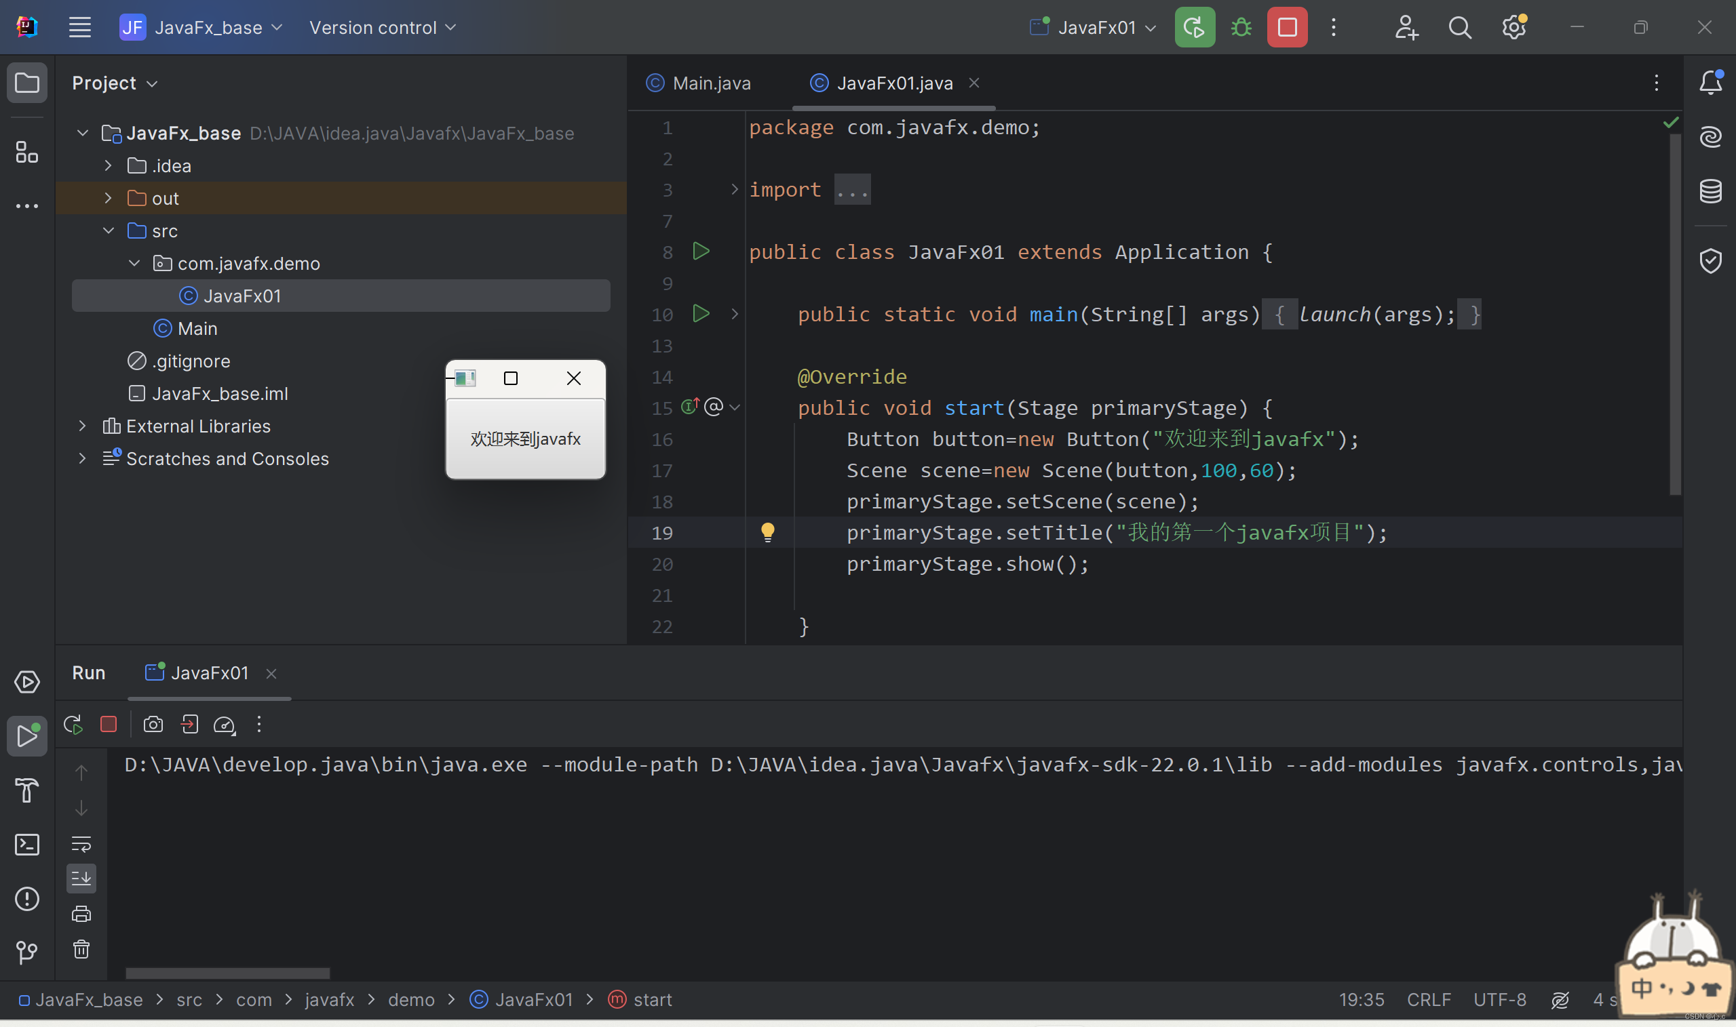Open the shield Coverage tool window
1736x1027 pixels.
(1710, 261)
